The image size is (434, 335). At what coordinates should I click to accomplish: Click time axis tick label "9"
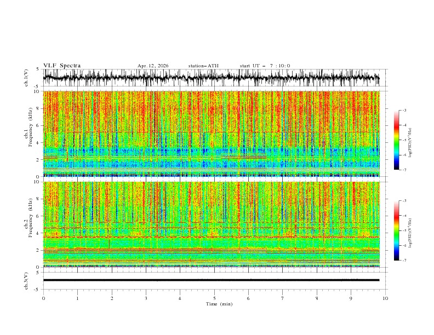[x=351, y=298]
